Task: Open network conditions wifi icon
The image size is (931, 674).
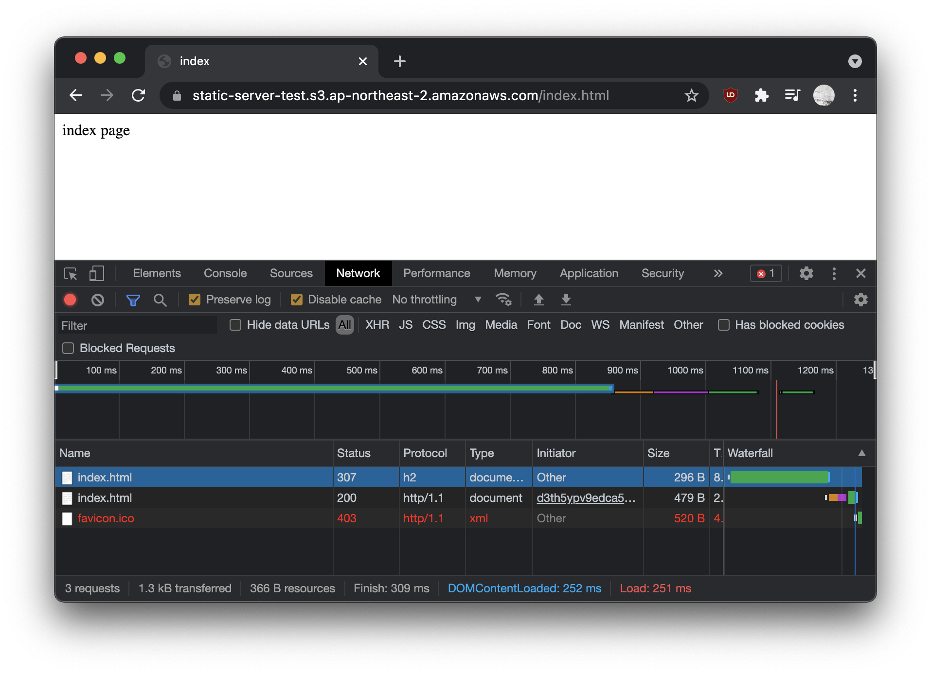Action: [503, 300]
